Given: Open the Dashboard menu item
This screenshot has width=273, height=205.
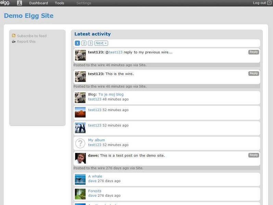Looking at the screenshot, I should point(38,3).
